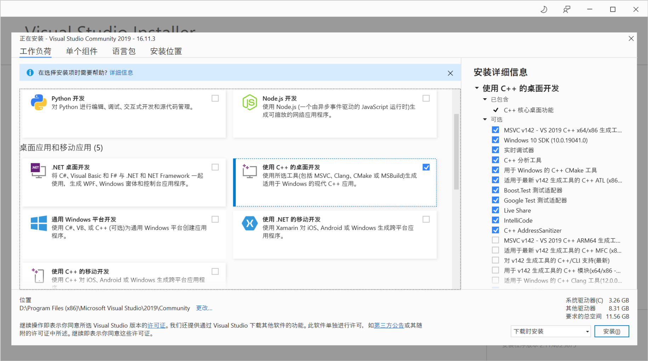Switch to the 单个组件 tab
The height and width of the screenshot is (361, 648).
pos(82,51)
